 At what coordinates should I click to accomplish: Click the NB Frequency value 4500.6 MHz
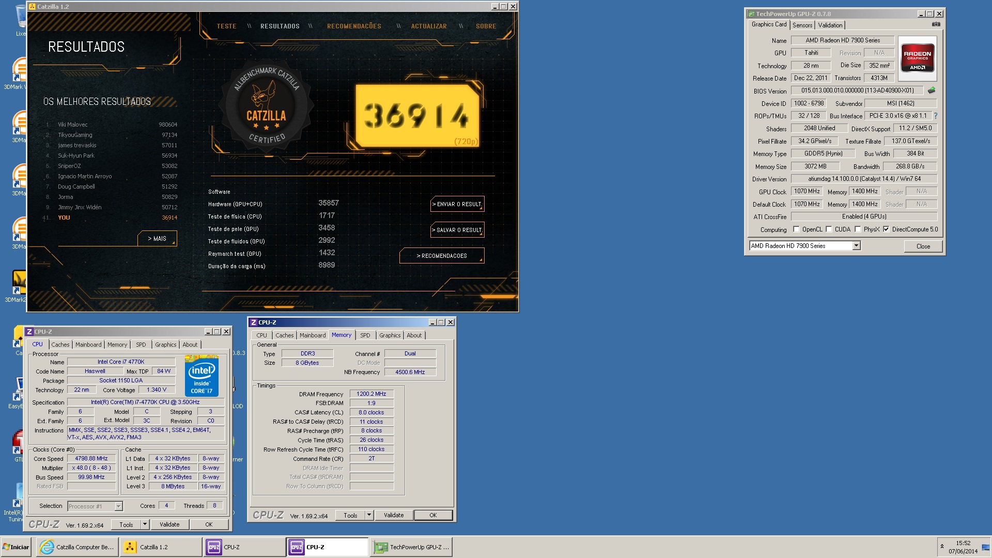410,372
